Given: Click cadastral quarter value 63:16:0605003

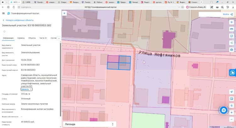Looking at the screenshot, I should [x=28, y=70].
